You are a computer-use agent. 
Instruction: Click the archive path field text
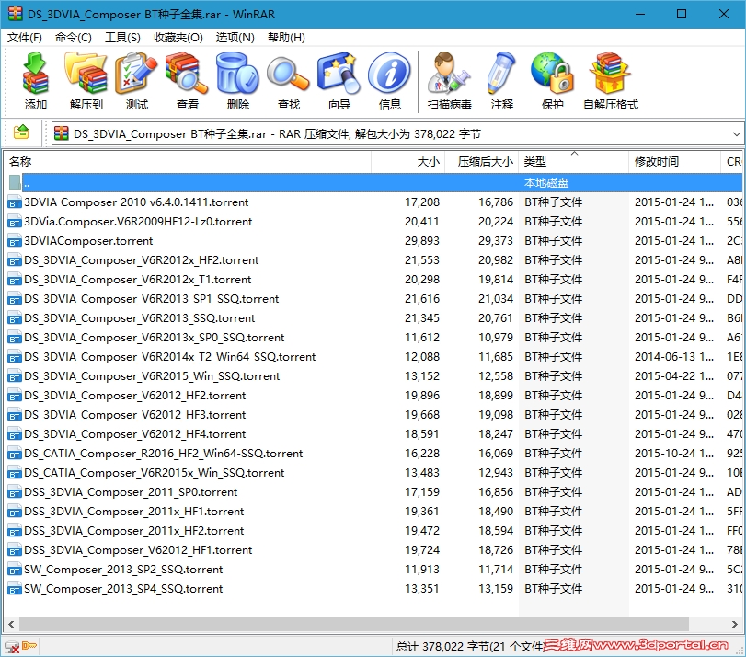coord(277,133)
